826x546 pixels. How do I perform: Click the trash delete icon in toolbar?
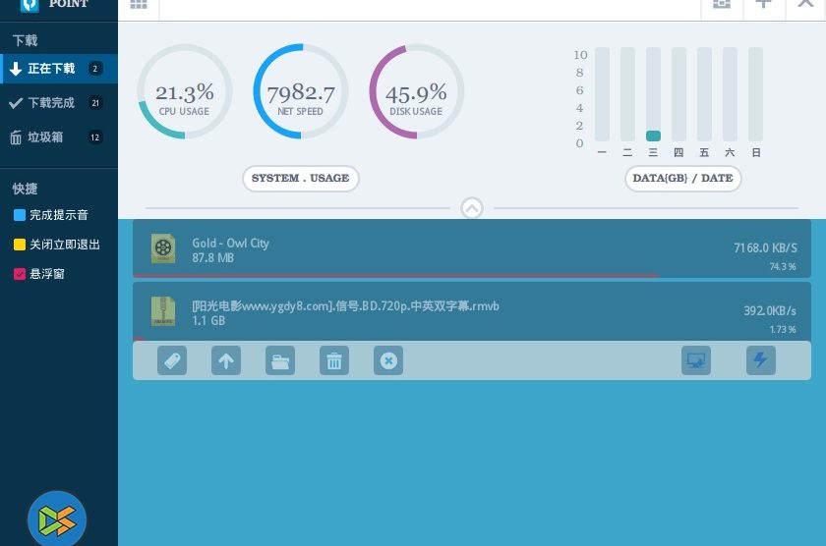pyautogui.click(x=334, y=360)
